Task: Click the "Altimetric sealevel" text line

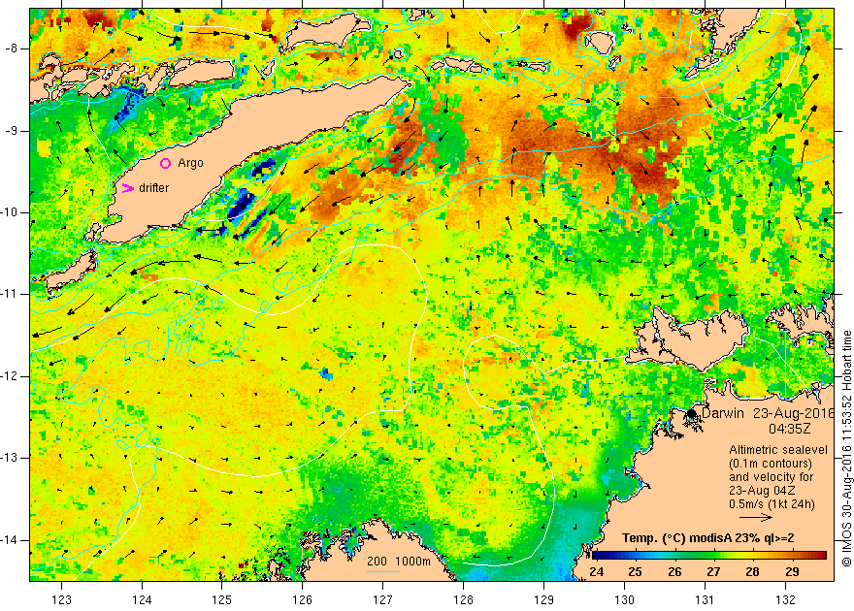Action: [x=778, y=450]
